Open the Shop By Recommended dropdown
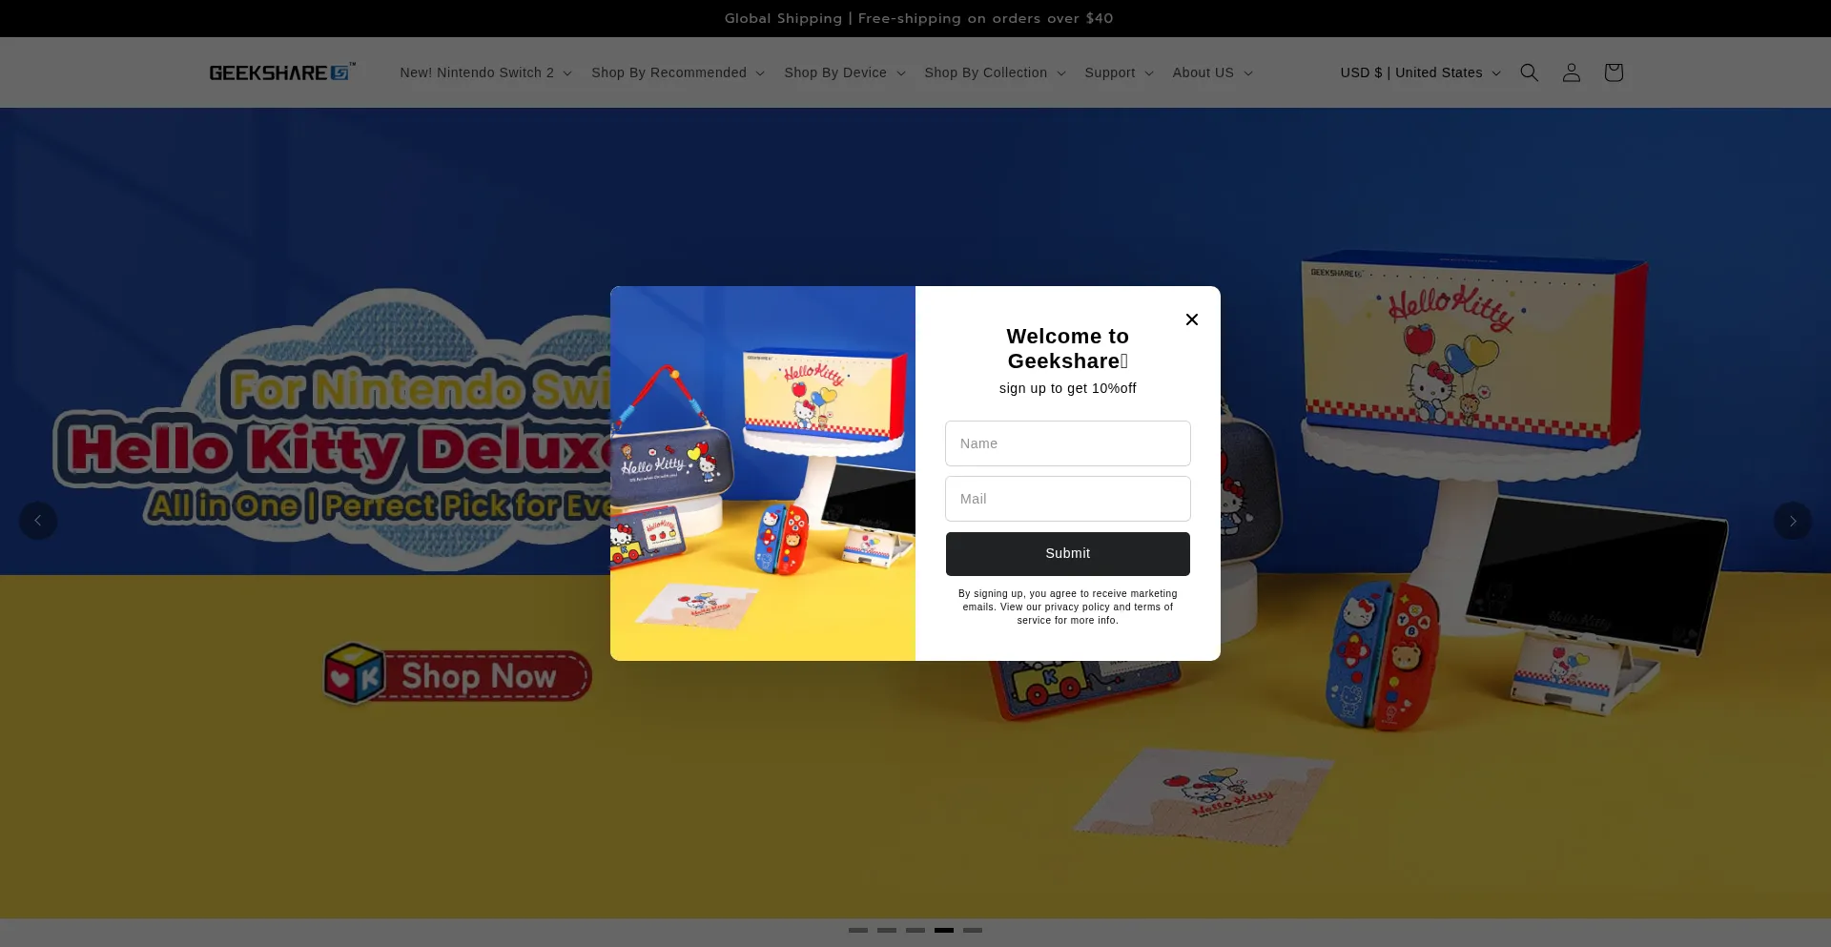This screenshot has width=1831, height=947. [x=677, y=72]
